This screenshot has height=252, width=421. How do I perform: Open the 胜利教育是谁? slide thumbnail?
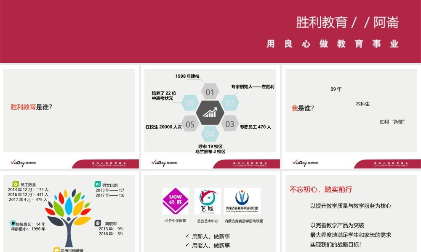pyautogui.click(x=69, y=110)
